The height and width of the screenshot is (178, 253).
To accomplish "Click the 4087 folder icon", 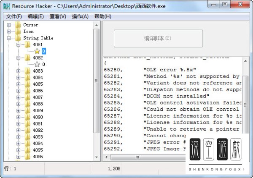I will pyautogui.click(x=27, y=97).
